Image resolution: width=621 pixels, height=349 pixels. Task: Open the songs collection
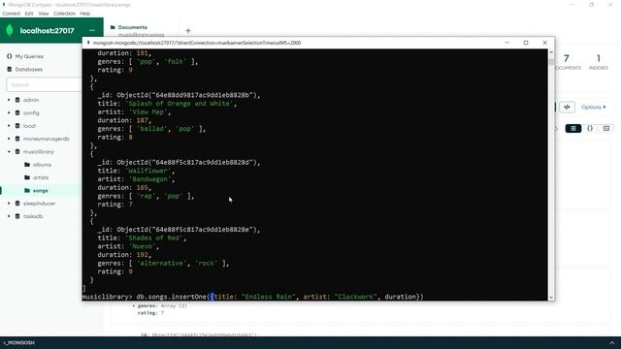(x=40, y=191)
